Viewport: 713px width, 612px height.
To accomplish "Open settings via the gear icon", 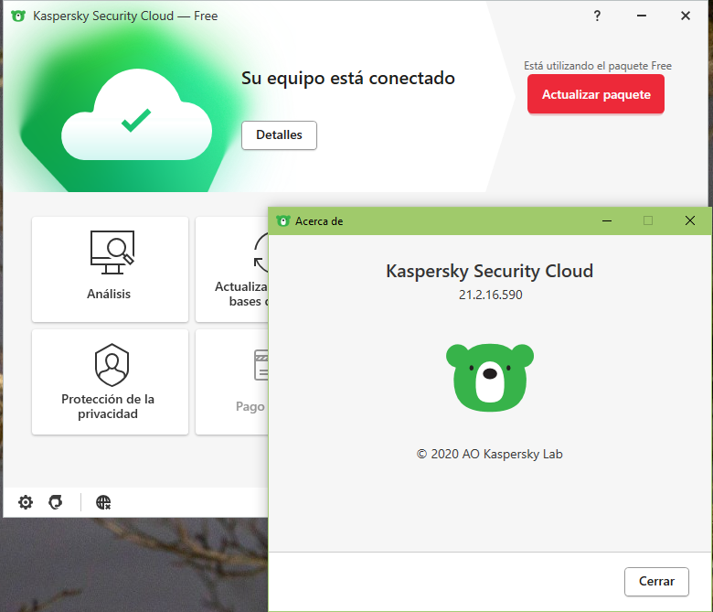I will point(26,502).
